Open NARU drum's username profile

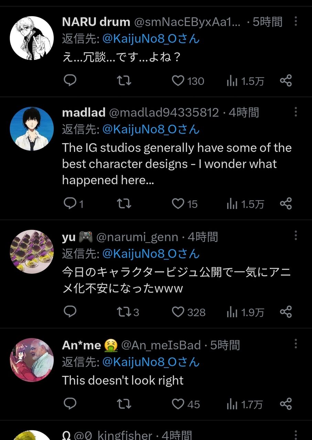[96, 22]
